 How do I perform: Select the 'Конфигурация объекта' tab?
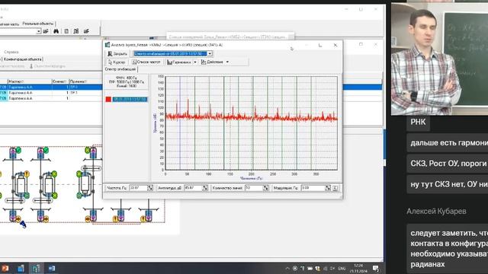pos(23,59)
